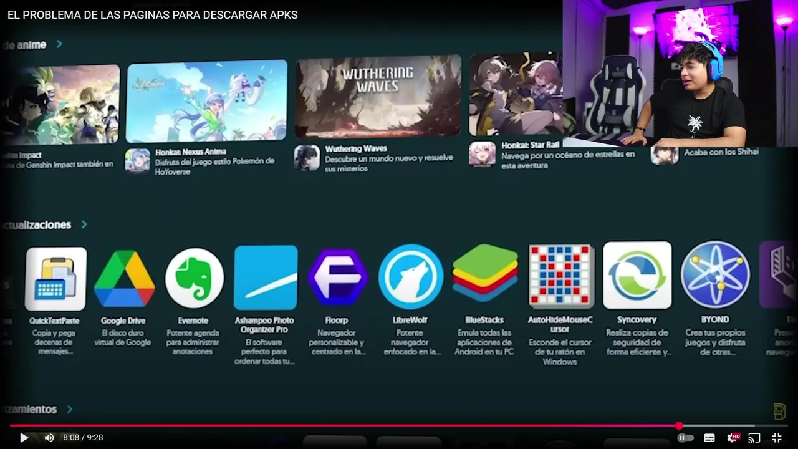Viewport: 798px width, 449px height.
Task: Click the Google Drive name label
Action: [x=123, y=321]
